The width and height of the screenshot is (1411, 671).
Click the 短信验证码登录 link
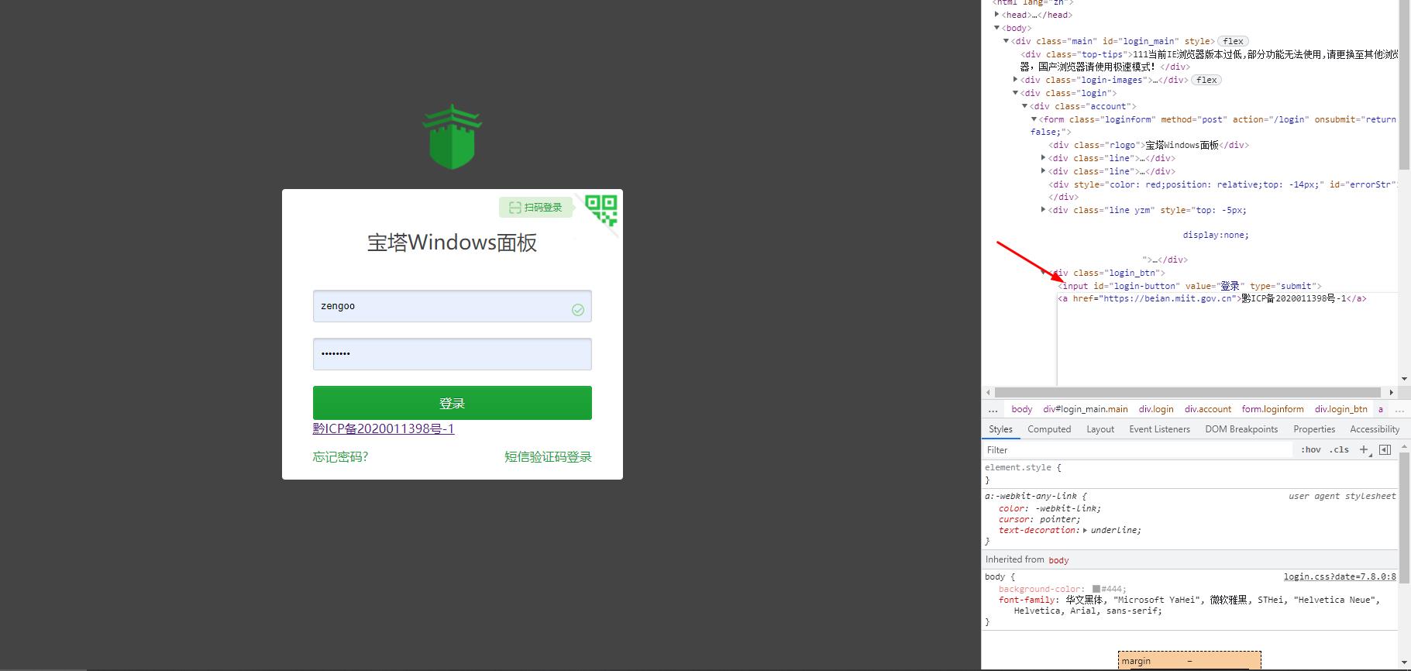pos(548,456)
